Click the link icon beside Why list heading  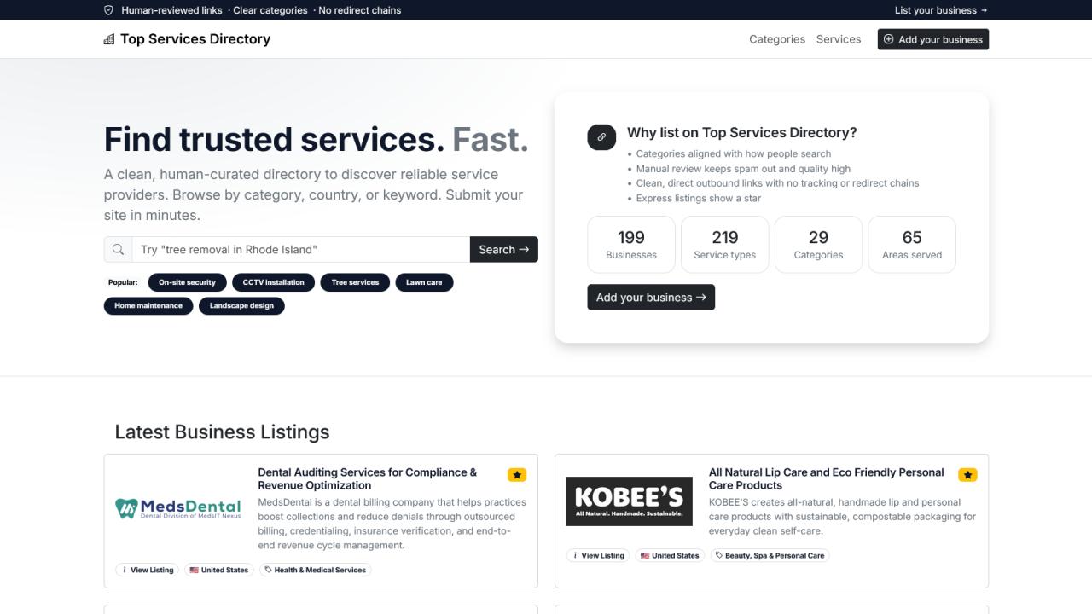point(601,136)
